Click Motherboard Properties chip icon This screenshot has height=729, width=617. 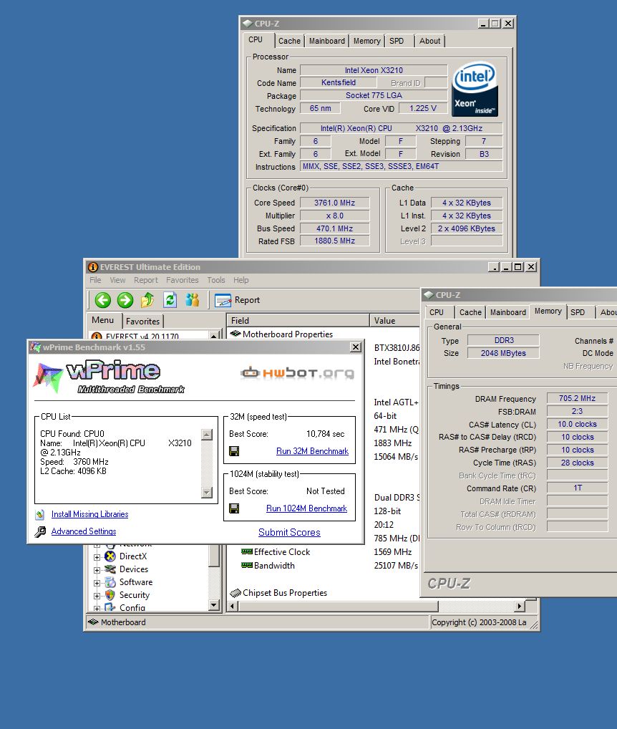235,334
